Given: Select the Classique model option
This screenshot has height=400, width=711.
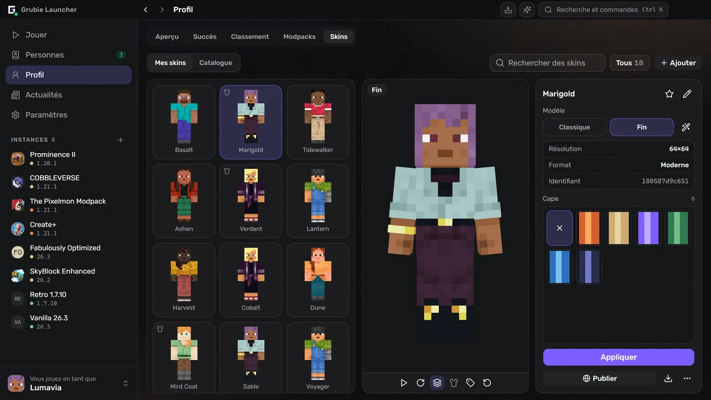Looking at the screenshot, I should [574, 127].
